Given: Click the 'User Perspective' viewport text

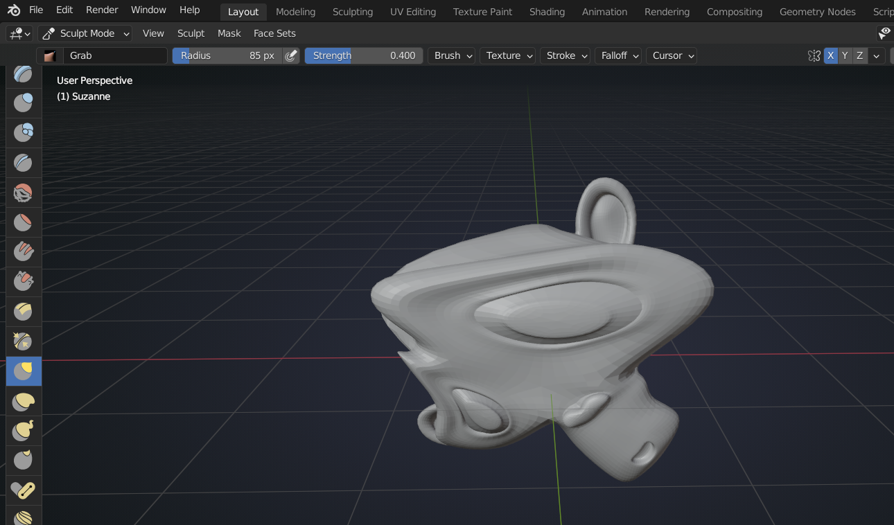Looking at the screenshot, I should pos(94,80).
